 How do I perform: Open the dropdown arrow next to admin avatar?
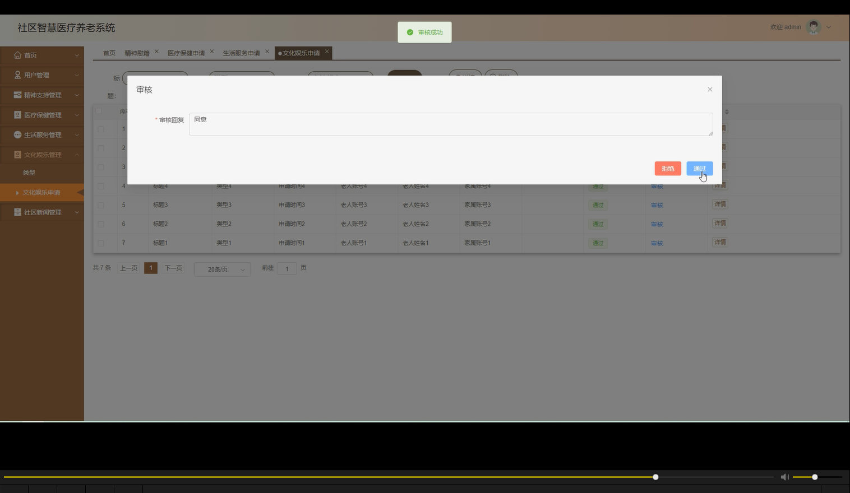(x=829, y=27)
